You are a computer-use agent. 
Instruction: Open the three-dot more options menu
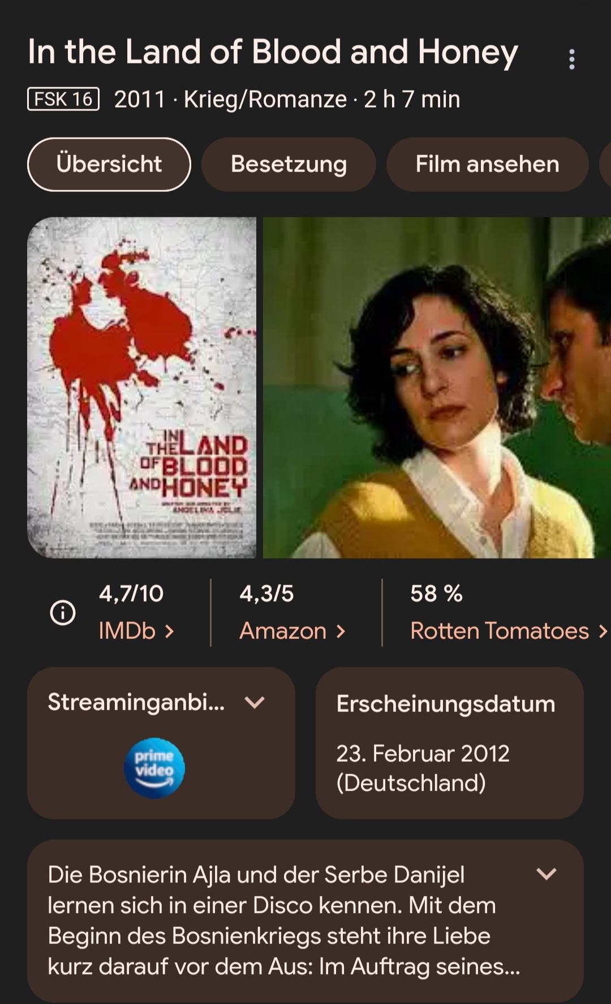click(x=572, y=59)
